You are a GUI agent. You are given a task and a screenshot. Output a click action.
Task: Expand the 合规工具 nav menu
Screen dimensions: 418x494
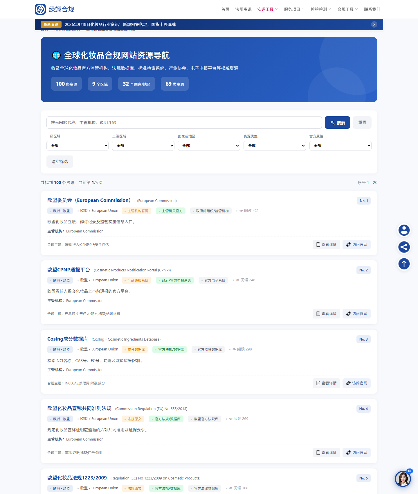(347, 9)
